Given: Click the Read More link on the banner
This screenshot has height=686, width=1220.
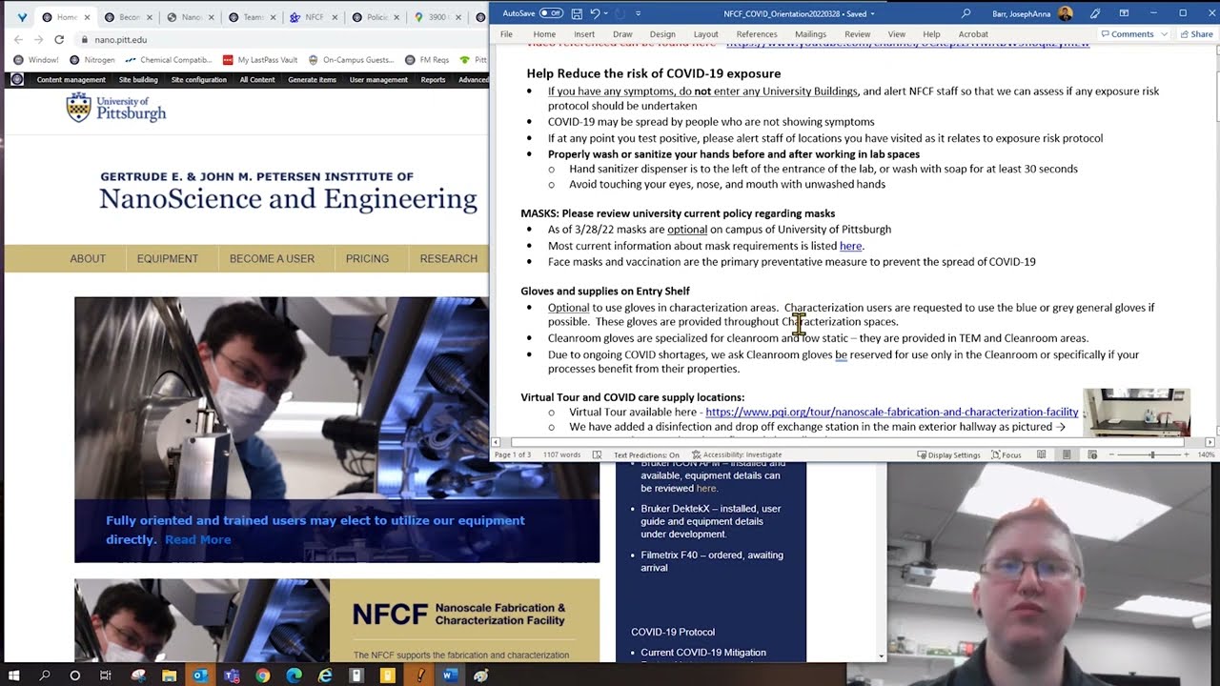Looking at the screenshot, I should point(197,539).
